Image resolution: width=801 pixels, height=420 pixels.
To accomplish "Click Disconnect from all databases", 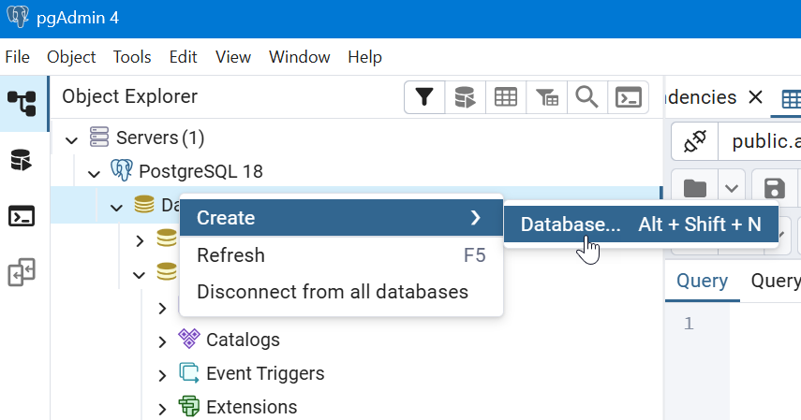I will point(341,292).
